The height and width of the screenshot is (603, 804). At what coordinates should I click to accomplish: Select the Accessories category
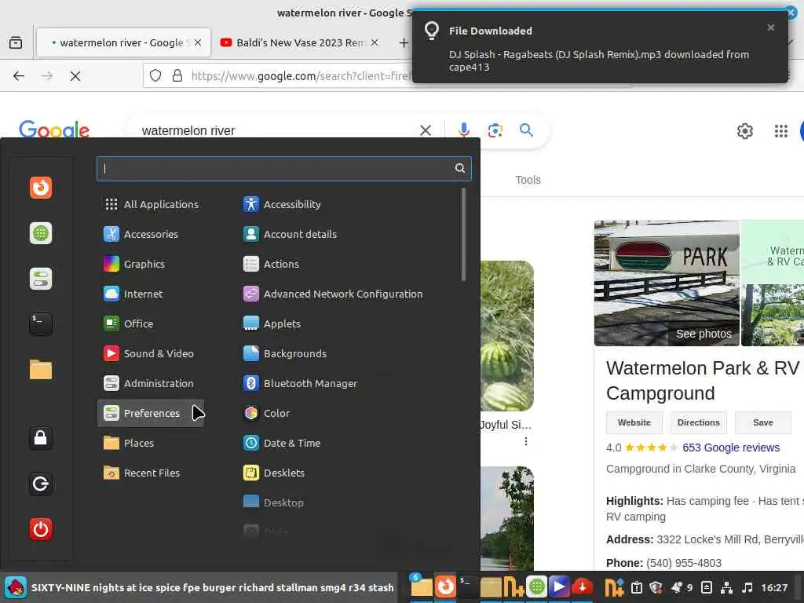click(x=151, y=234)
